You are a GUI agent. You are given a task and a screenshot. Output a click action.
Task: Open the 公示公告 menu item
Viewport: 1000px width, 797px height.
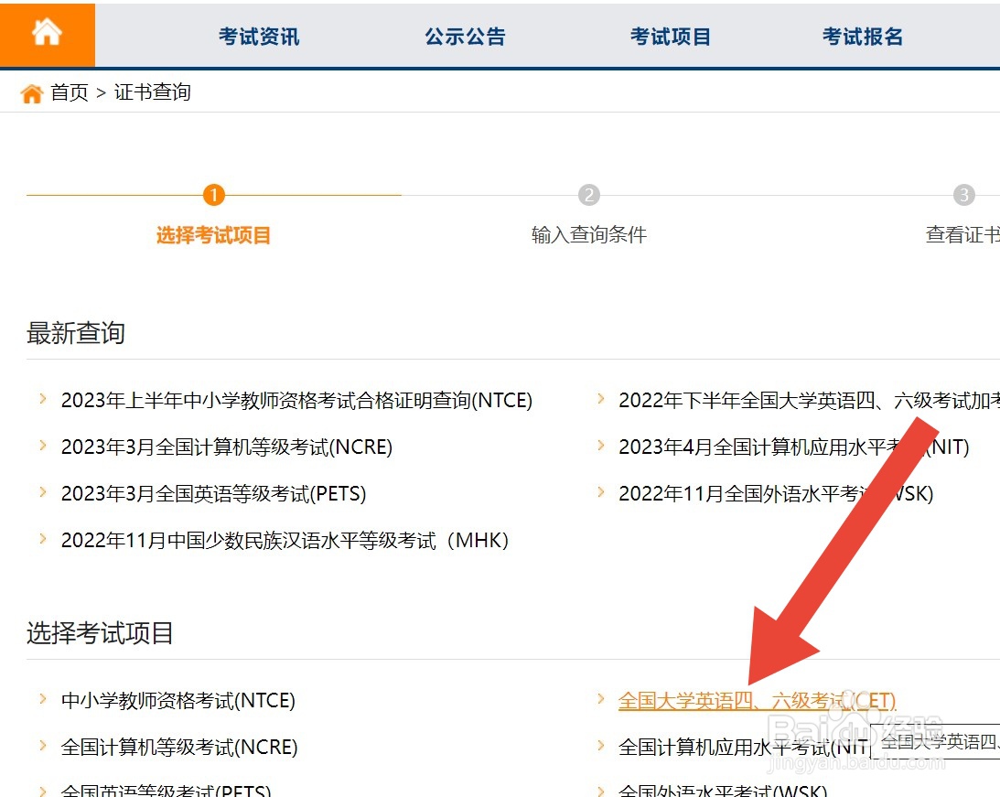[465, 36]
